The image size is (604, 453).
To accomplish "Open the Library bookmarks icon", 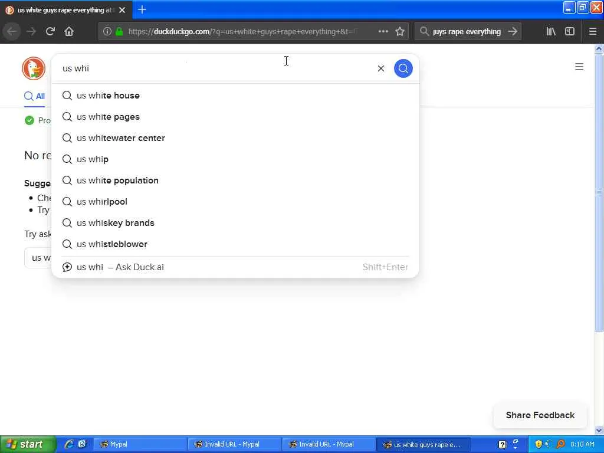I will click(x=551, y=31).
